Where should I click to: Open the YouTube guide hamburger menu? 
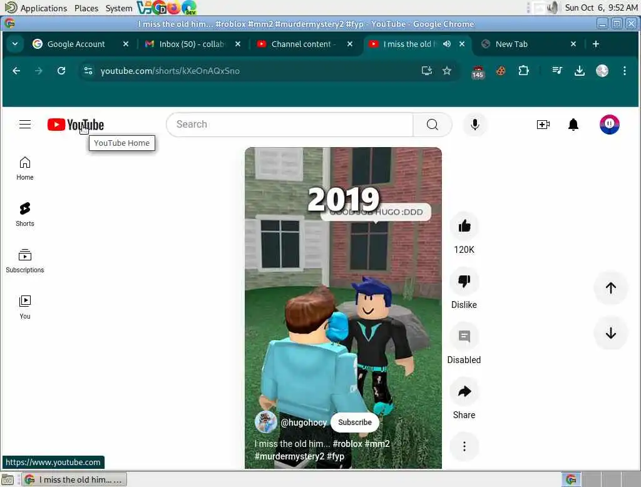pos(25,125)
